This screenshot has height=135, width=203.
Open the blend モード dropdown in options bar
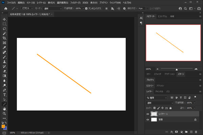point(52,8)
